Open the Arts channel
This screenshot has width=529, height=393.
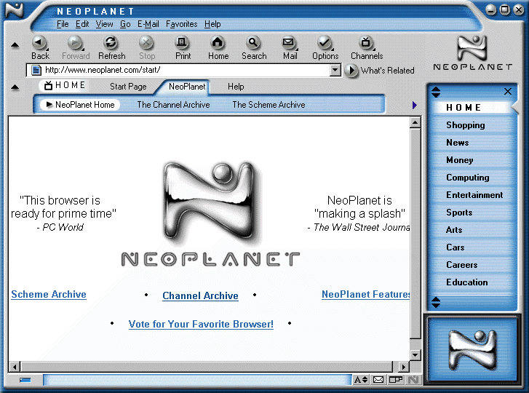point(454,230)
